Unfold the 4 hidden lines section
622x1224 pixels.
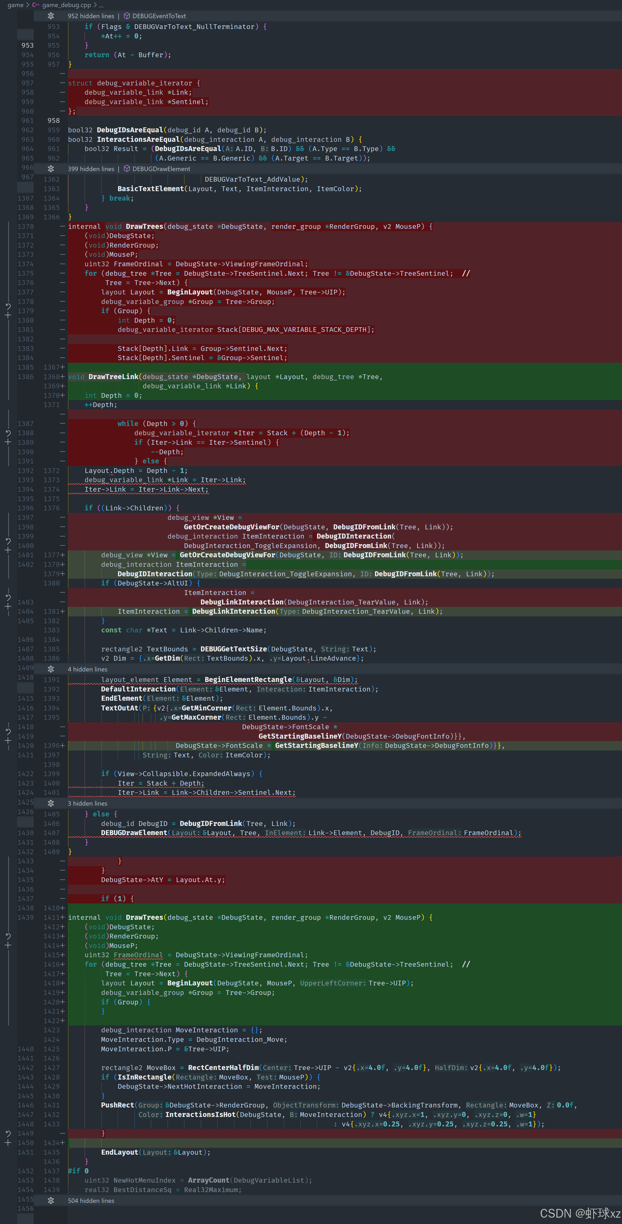pos(51,669)
